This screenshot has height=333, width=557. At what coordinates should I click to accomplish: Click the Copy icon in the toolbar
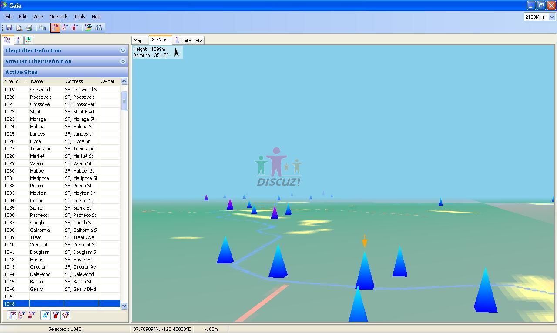pyautogui.click(x=42, y=28)
